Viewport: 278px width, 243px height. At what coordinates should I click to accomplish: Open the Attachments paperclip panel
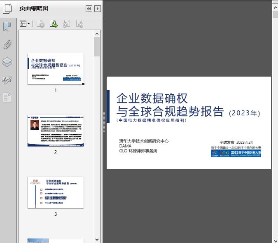(x=7, y=44)
